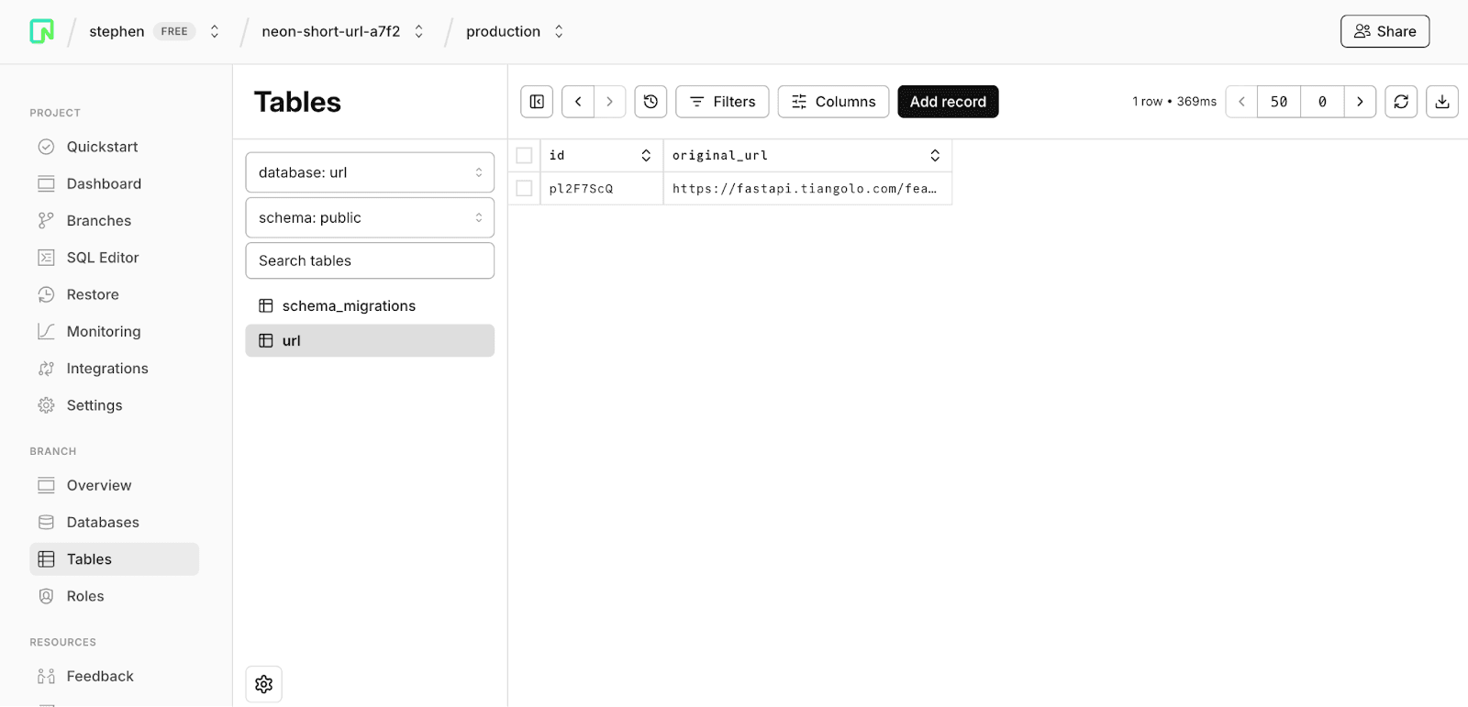Open the Filters button
The width and height of the screenshot is (1468, 707).
point(722,102)
